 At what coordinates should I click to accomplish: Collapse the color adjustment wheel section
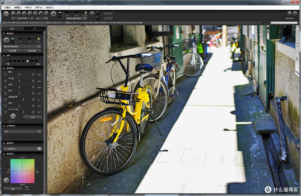(x=4, y=154)
